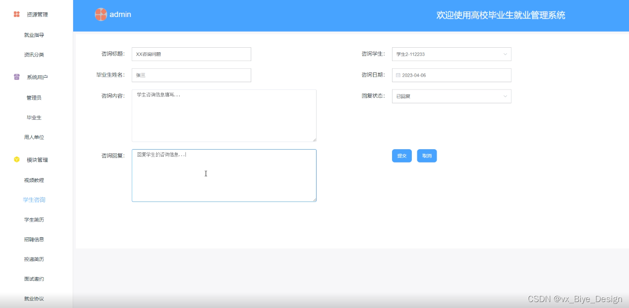Open 投递简历 menu item
The width and height of the screenshot is (629, 308).
(34, 259)
